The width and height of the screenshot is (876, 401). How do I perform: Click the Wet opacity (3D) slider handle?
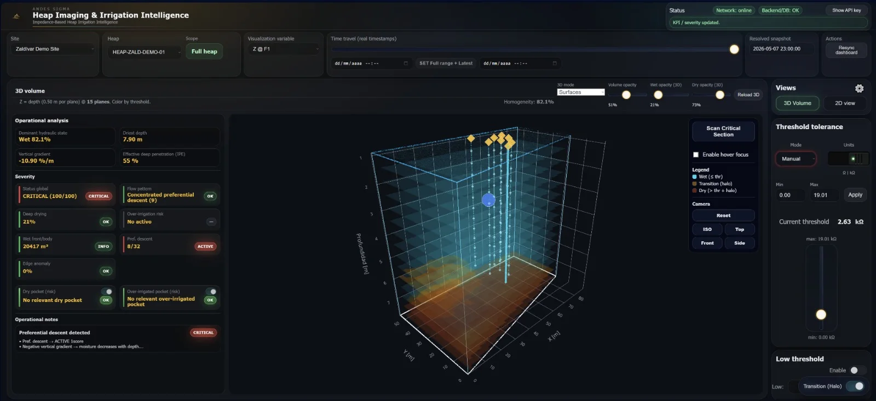pos(658,95)
